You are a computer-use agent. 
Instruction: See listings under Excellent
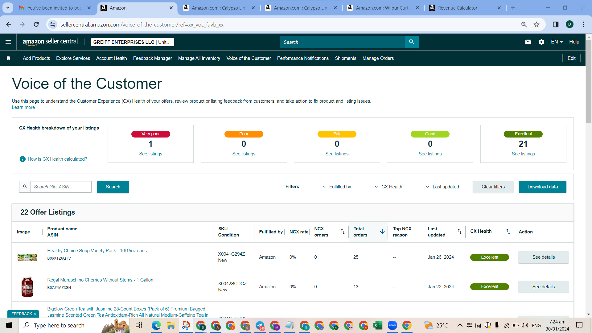pos(523,154)
